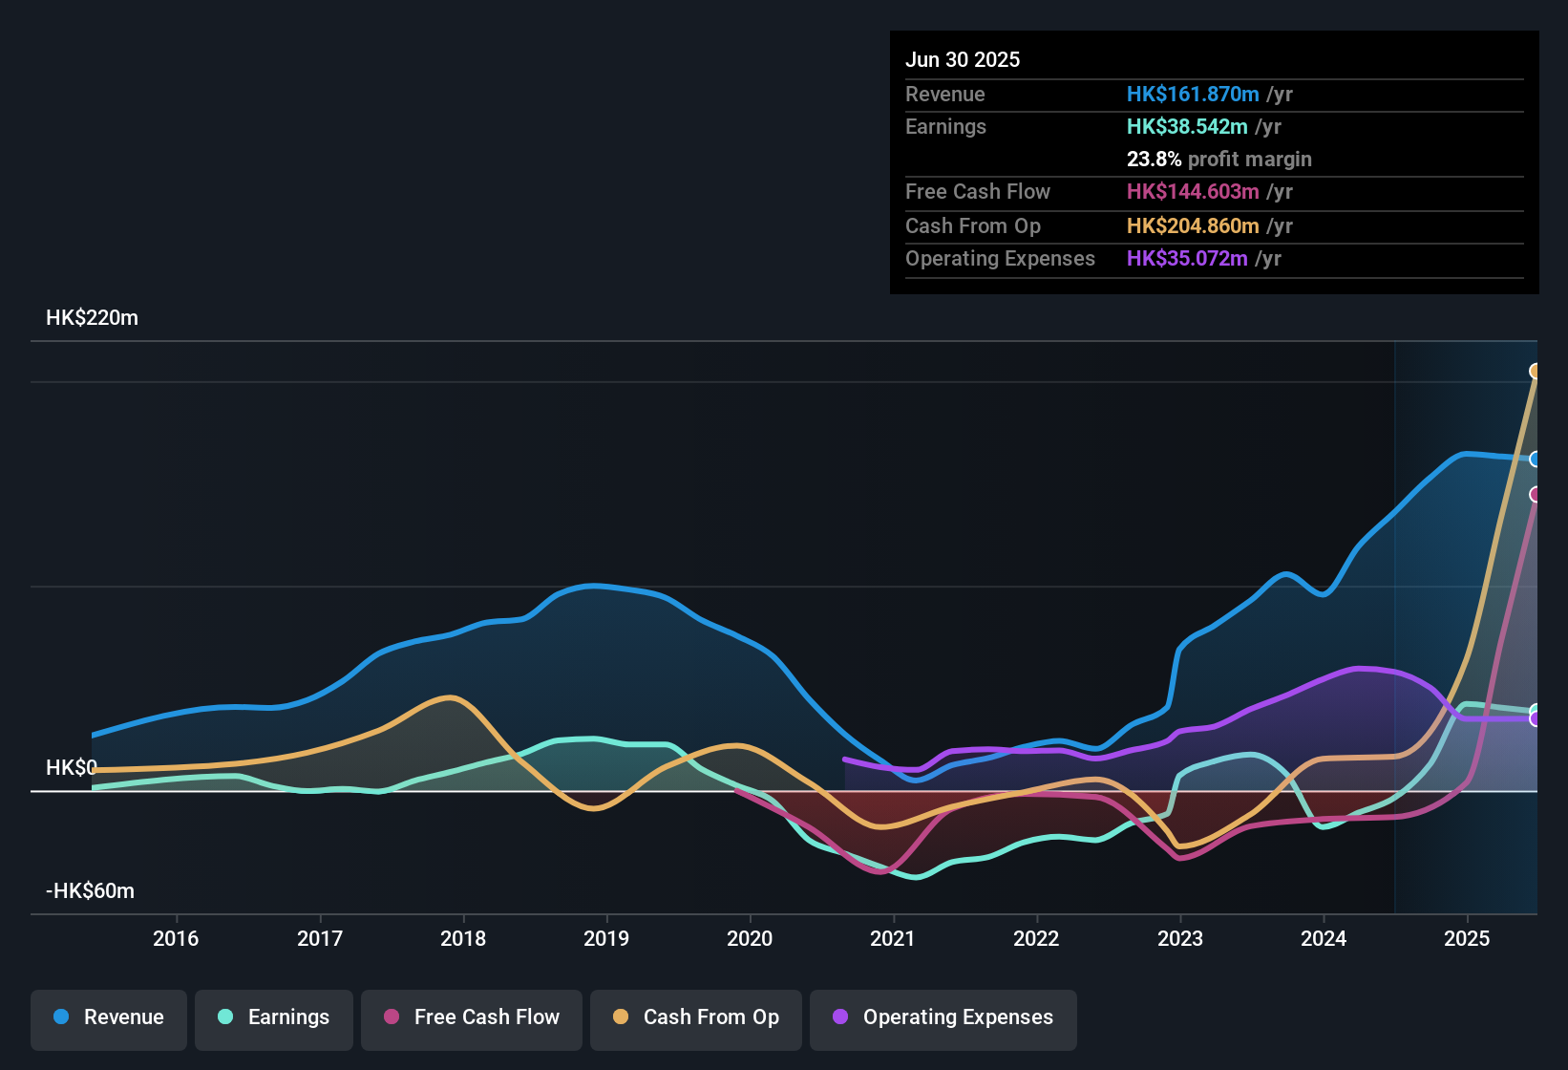Expand the Cash From Op legend item
Image resolution: width=1568 pixels, height=1070 pixels.
695,1017
